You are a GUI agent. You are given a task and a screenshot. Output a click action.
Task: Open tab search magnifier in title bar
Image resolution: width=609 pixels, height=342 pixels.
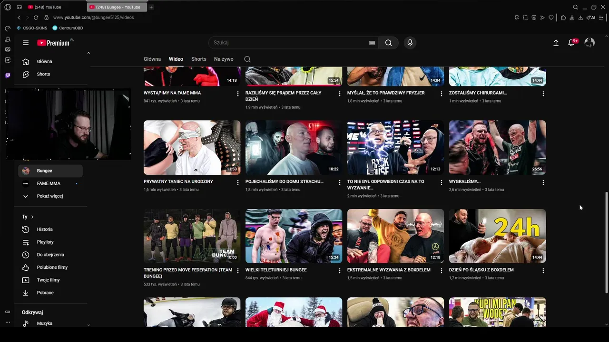[x=575, y=7]
